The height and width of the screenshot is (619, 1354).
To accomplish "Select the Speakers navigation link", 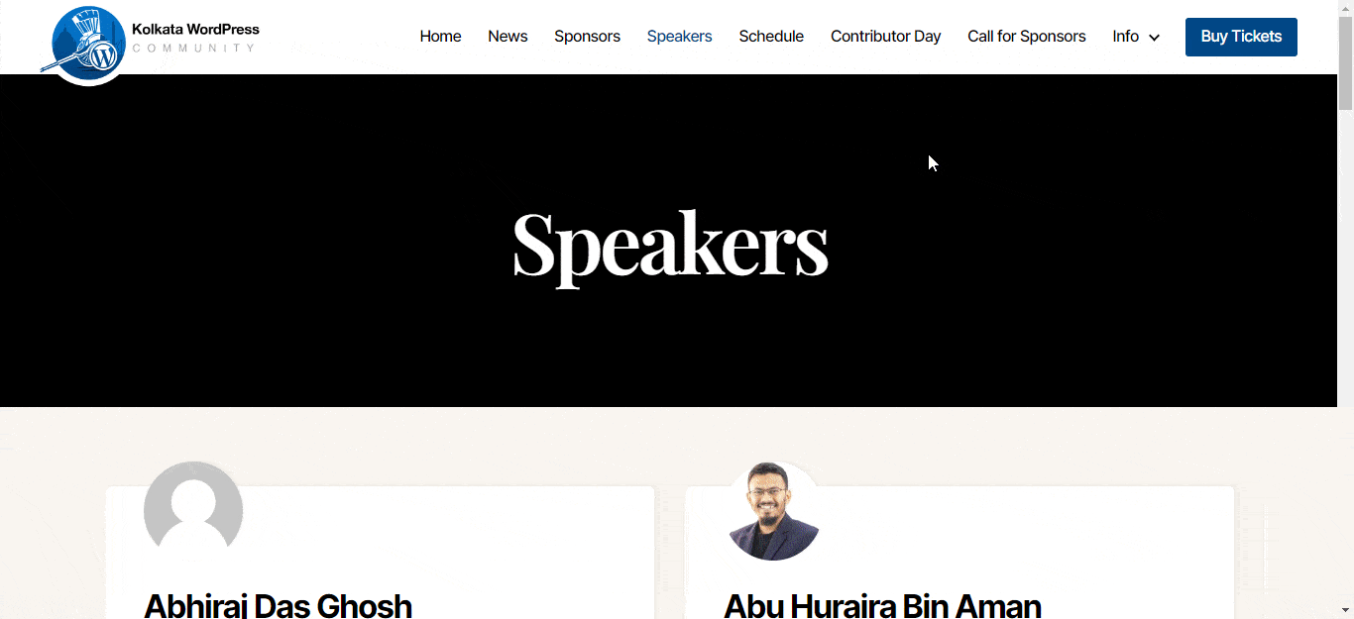I will [x=679, y=37].
